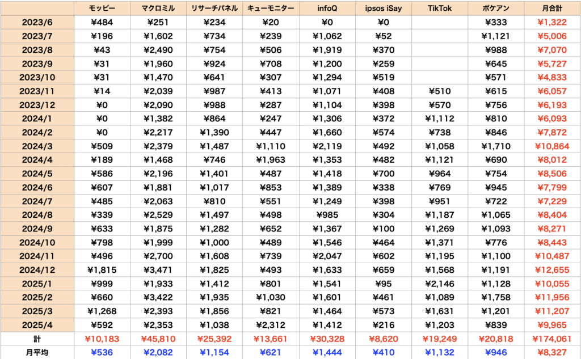Screen dimensions: 581x359
Task: Click the 2023/10 row label
Action: (x=37, y=78)
